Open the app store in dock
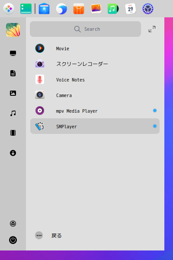The image size is (173, 260). pyautogui.click(x=79, y=9)
